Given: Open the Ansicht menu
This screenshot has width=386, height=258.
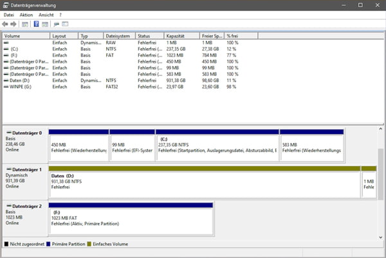Looking at the screenshot, I should click(46, 14).
